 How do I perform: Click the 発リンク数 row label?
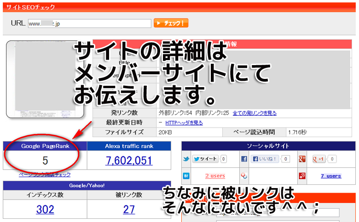tap(124, 113)
